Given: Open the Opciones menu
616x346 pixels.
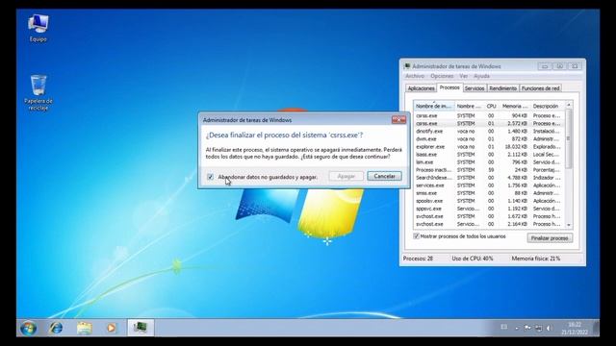Looking at the screenshot, I should (442, 76).
